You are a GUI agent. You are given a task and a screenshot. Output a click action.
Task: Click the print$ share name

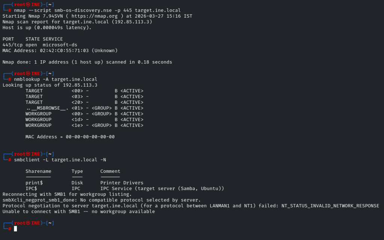pos(34,183)
